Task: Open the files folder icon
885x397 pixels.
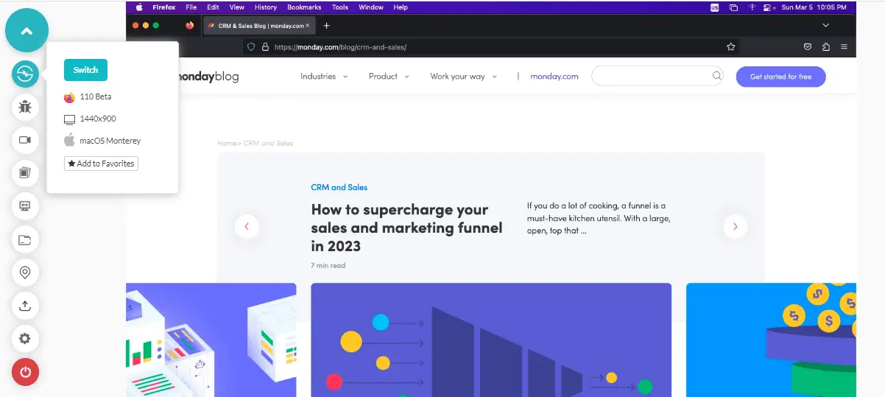Action: click(x=25, y=239)
